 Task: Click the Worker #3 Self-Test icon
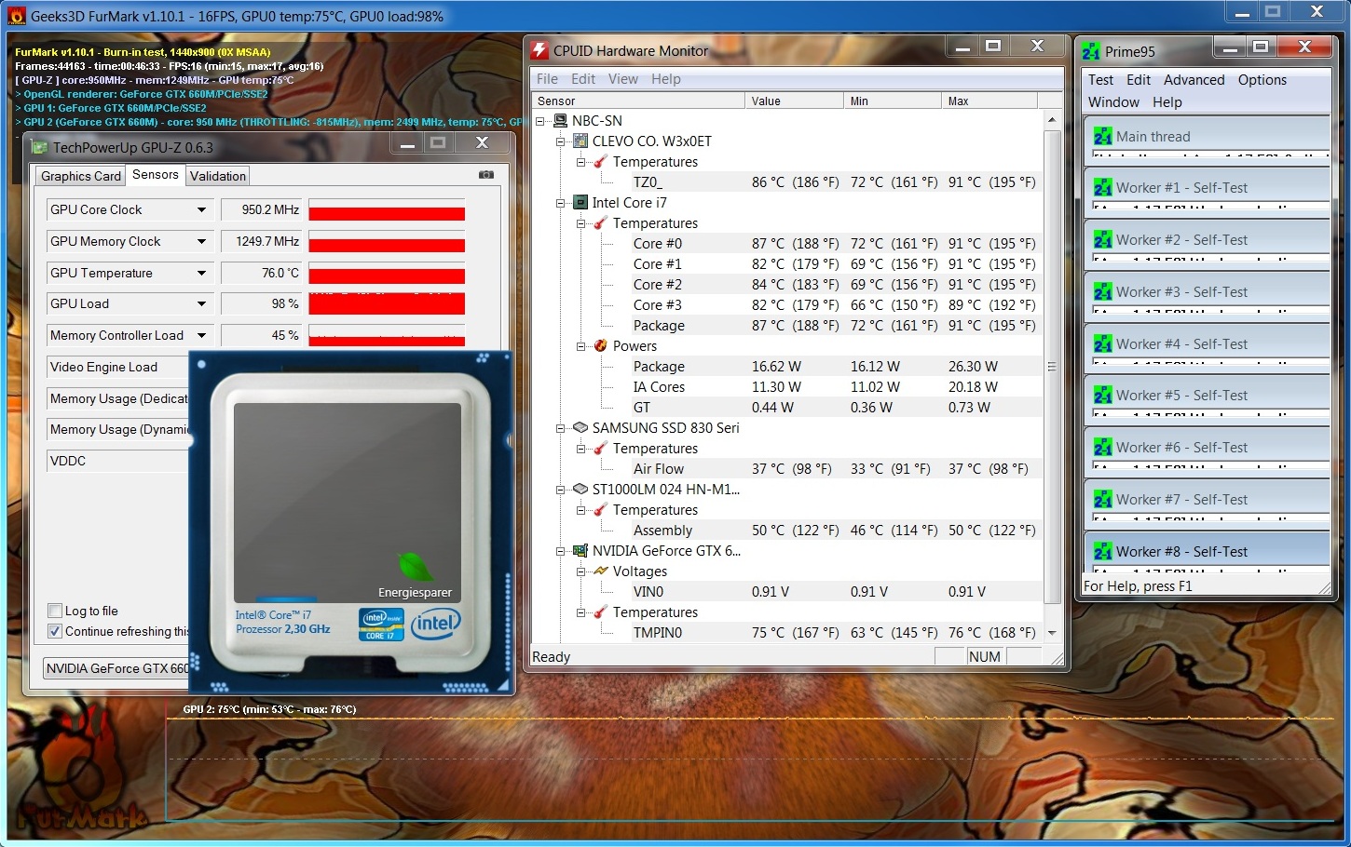(1103, 291)
